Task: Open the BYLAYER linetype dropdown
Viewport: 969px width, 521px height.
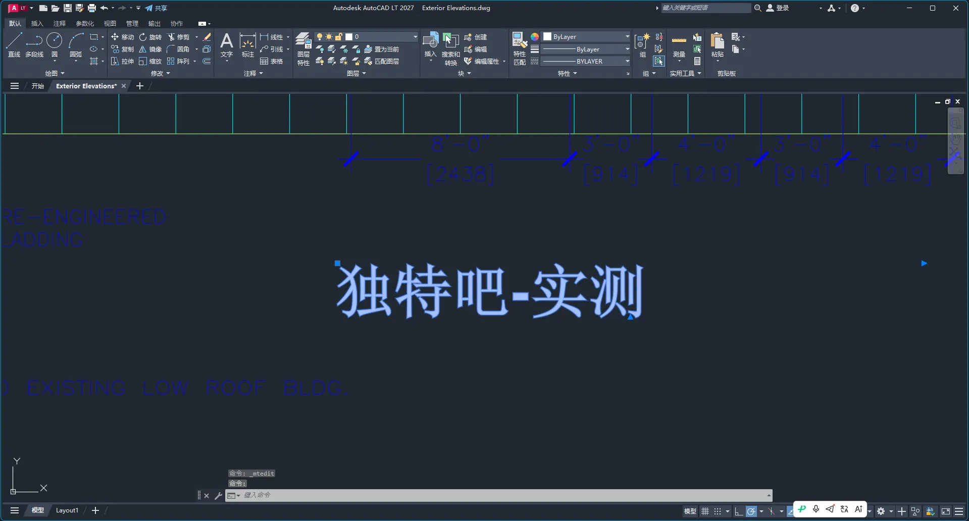Action: (x=586, y=61)
